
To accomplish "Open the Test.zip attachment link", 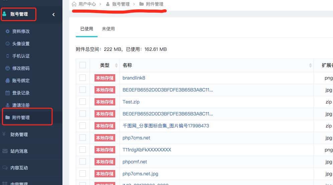I will tap(131, 102).
